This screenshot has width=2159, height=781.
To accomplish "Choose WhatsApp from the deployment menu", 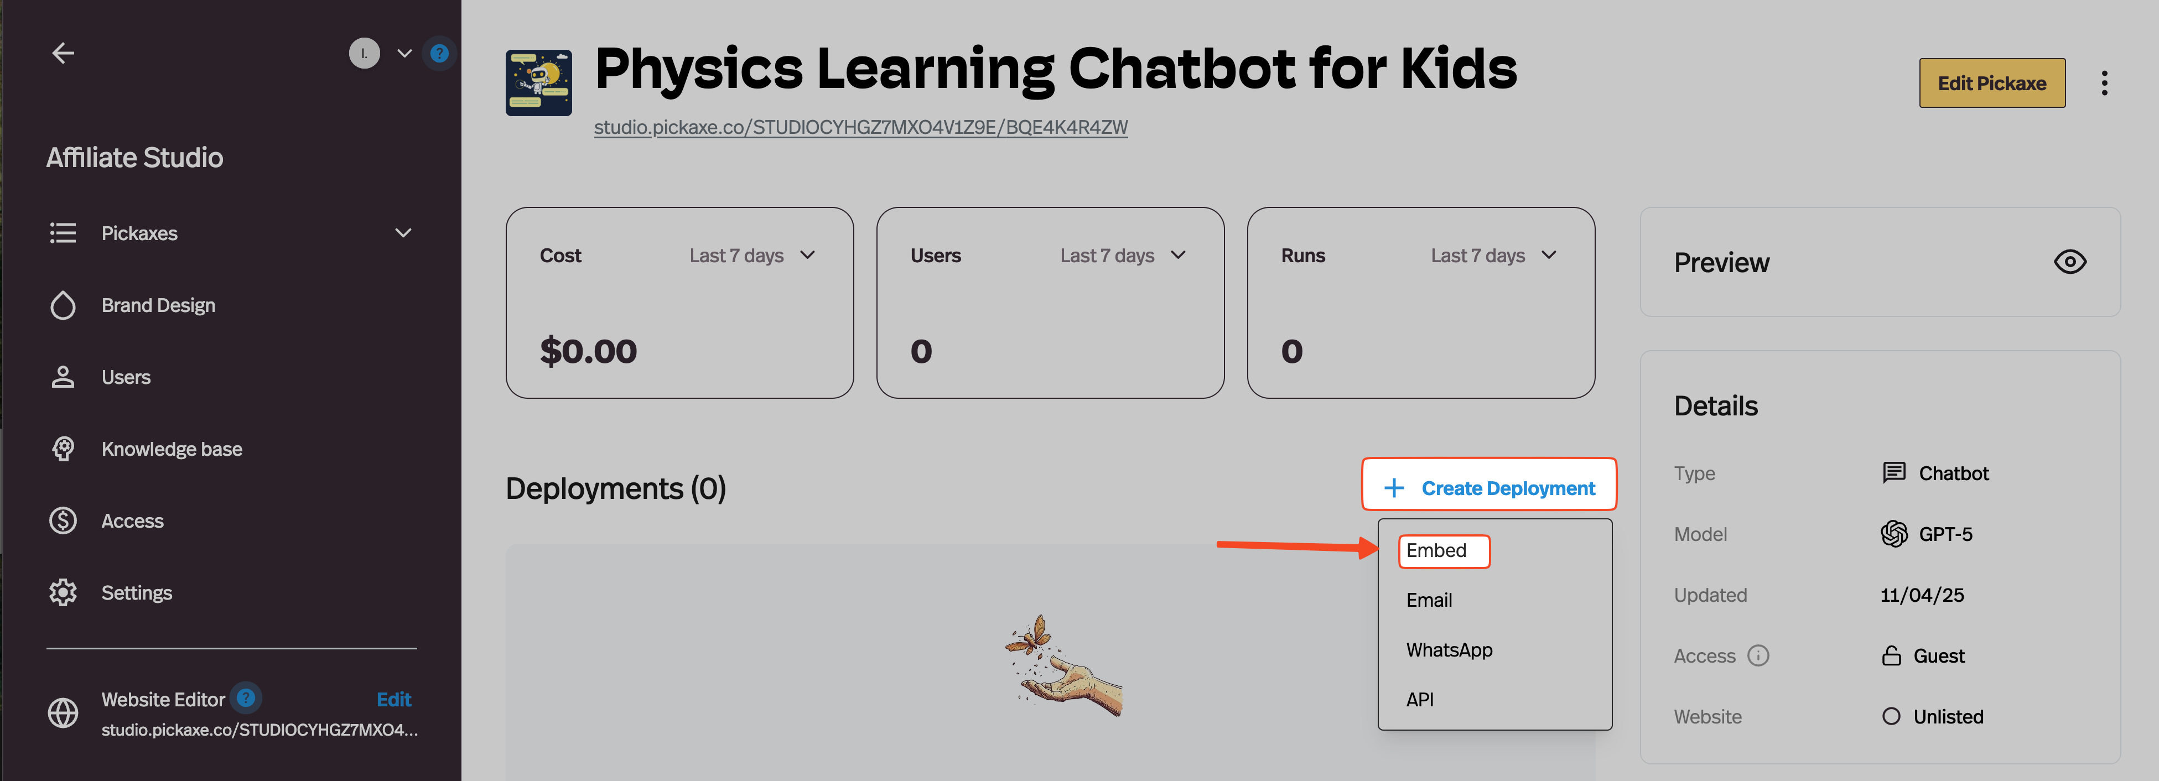I will pyautogui.click(x=1449, y=649).
